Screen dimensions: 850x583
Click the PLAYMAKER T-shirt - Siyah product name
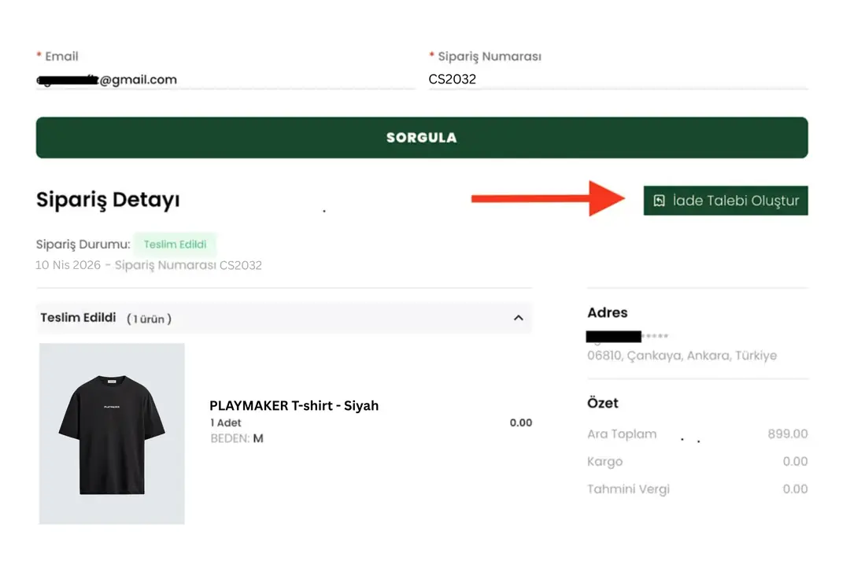click(x=294, y=406)
